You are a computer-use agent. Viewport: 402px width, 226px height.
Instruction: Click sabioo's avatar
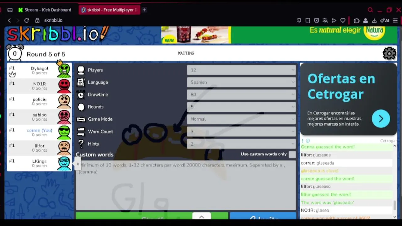64,117
